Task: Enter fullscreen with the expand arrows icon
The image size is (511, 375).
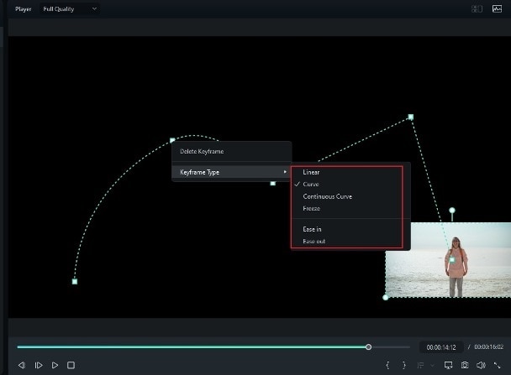Action: 497,365
